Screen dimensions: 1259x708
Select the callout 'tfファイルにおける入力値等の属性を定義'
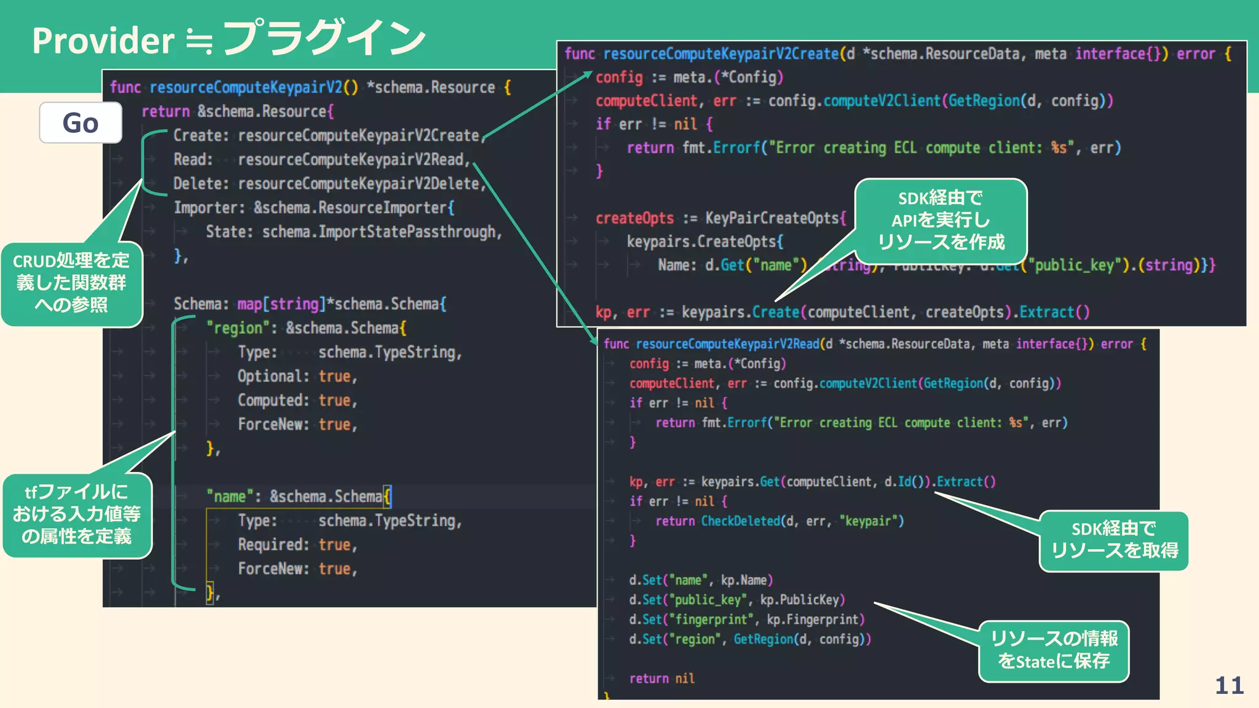click(77, 514)
